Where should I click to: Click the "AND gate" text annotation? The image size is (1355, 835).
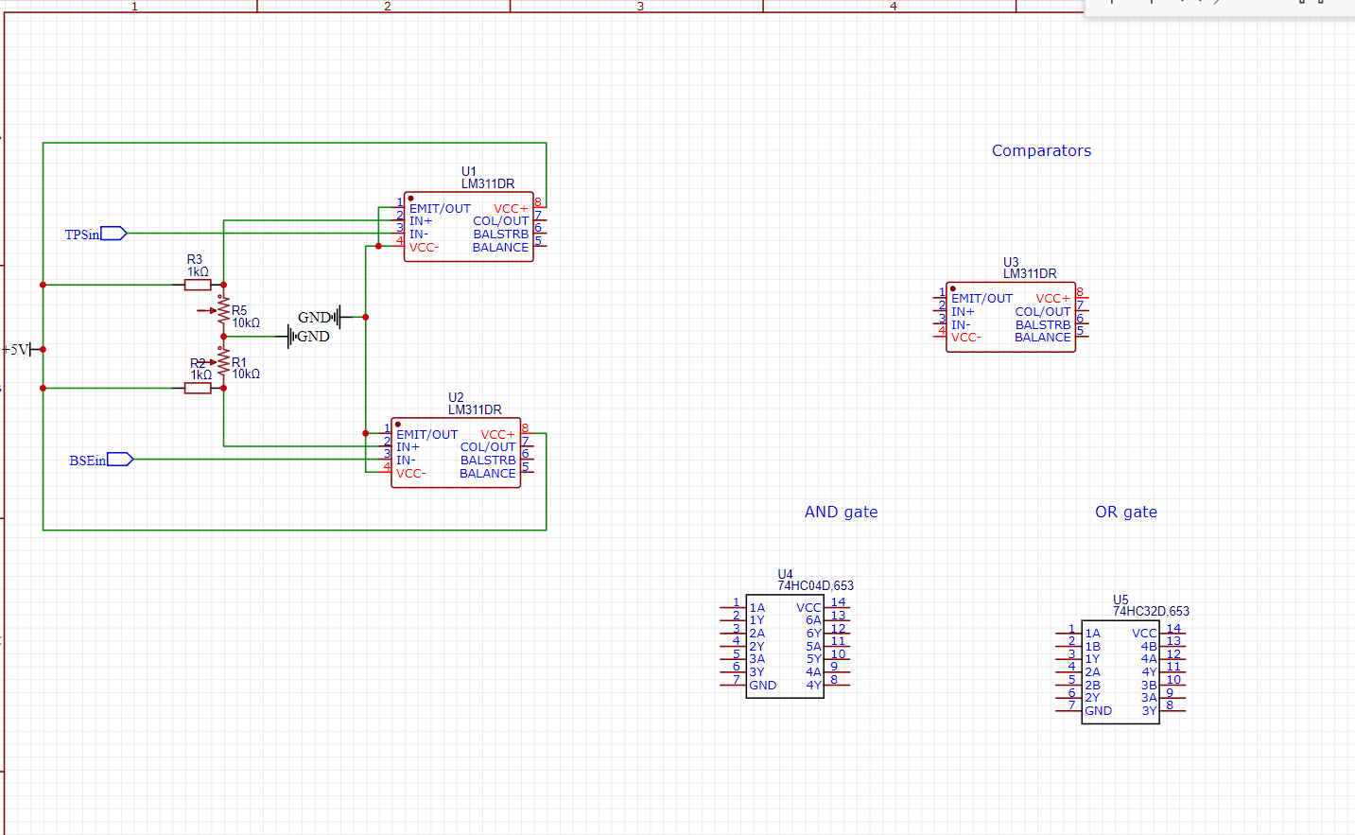[841, 512]
